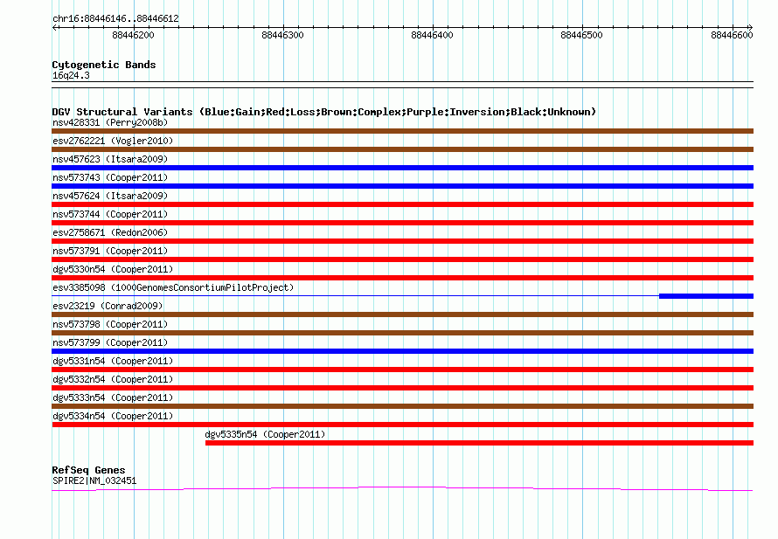Select the brown nsv428331 variant bar
The height and width of the screenshot is (539, 778).
(402, 131)
